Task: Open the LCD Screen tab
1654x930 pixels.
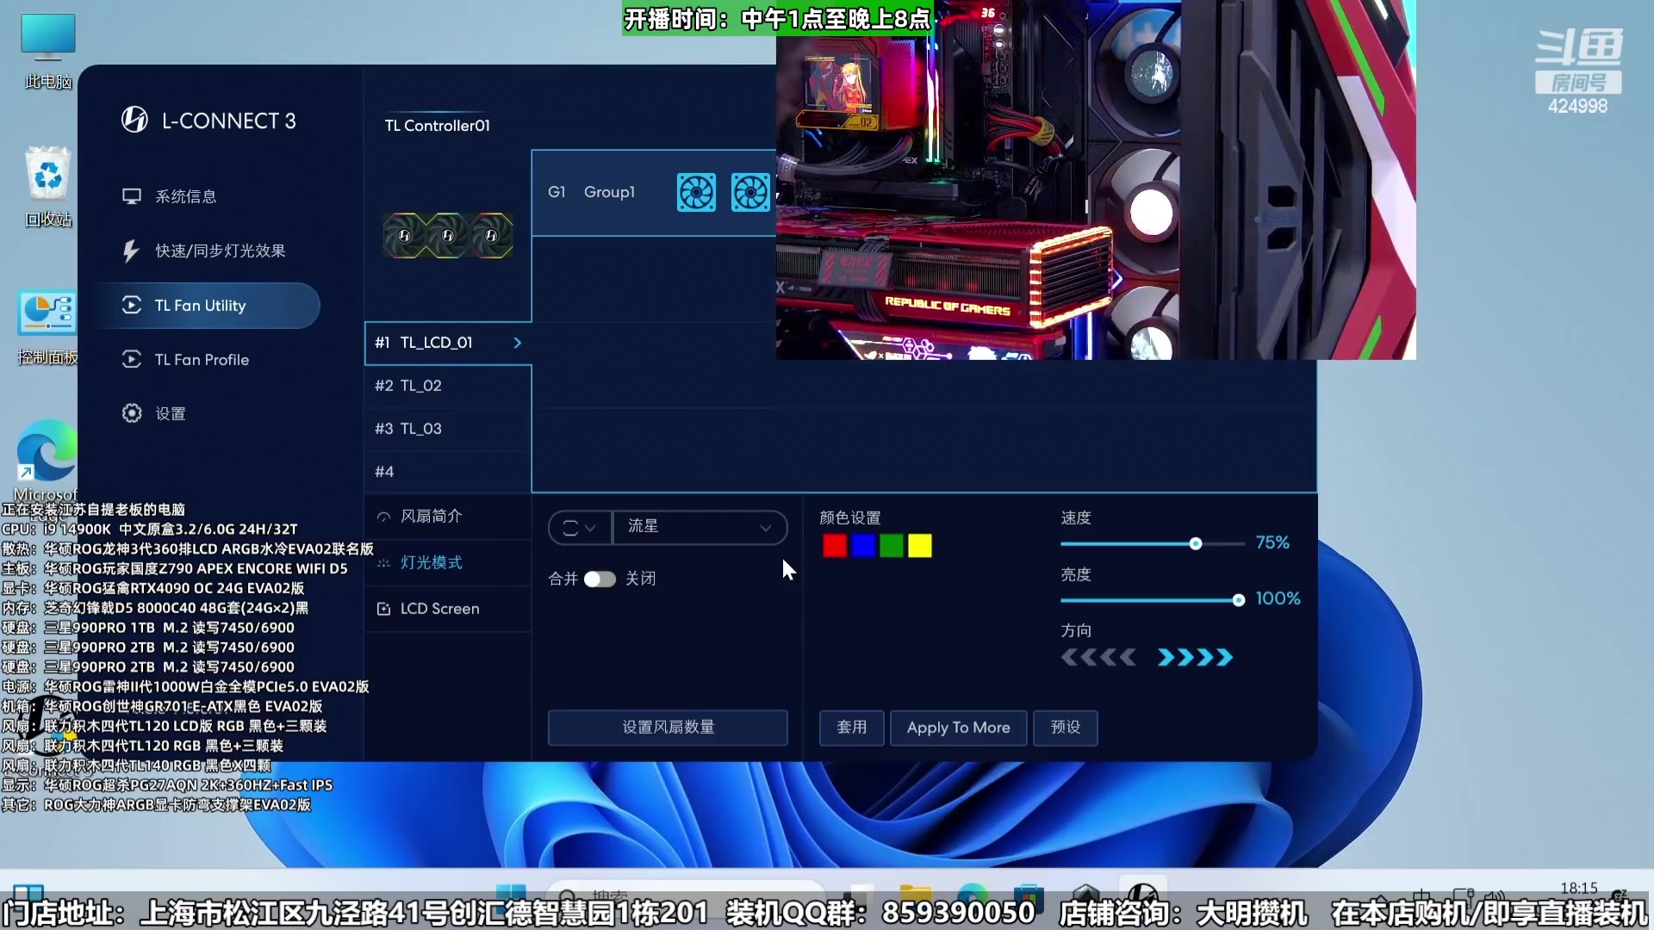Action: pyautogui.click(x=439, y=609)
